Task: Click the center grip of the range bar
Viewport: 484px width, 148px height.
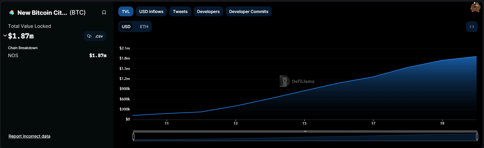Action: click(x=305, y=131)
